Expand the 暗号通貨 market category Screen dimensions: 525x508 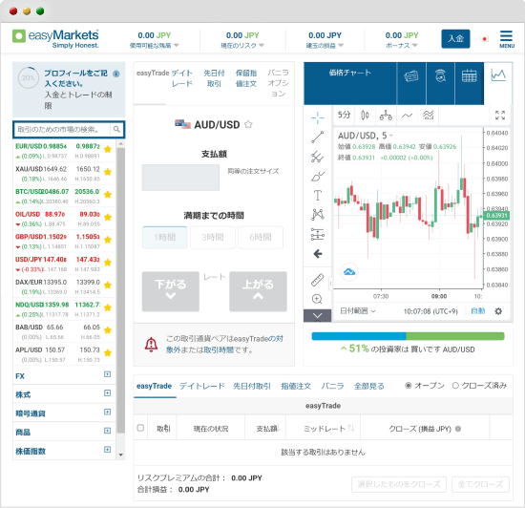click(x=107, y=412)
